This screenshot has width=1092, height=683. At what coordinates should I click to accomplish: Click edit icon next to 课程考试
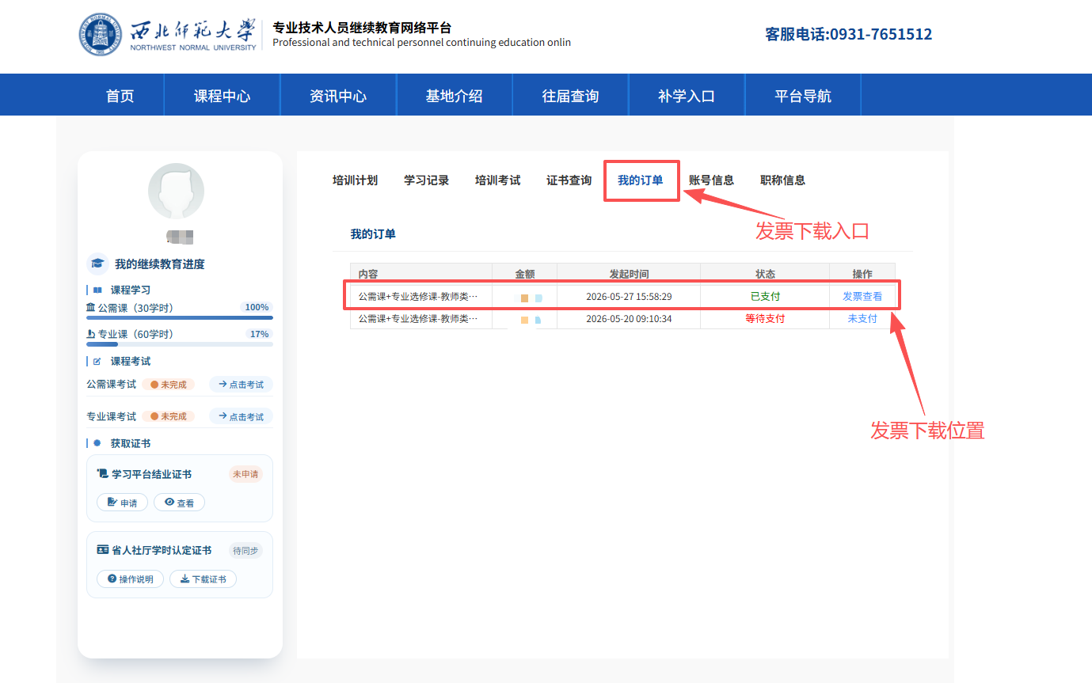pos(97,361)
